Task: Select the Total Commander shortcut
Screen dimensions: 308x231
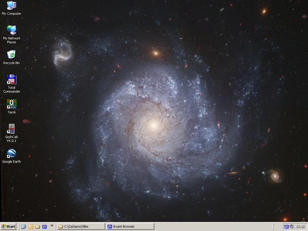Action: click(x=11, y=84)
